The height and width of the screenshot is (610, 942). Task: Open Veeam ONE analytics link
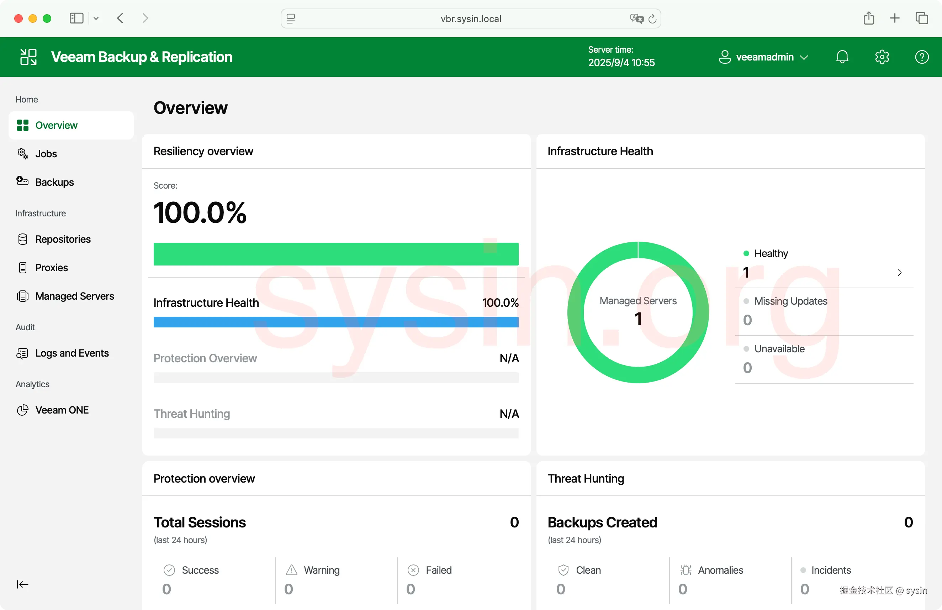62,410
